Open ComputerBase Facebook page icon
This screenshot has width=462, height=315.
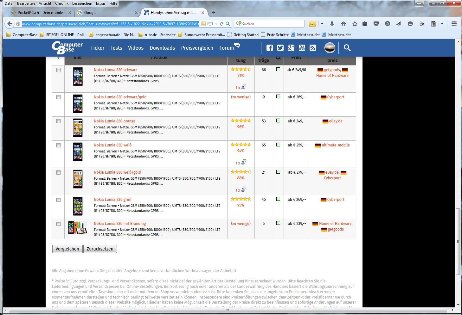click(x=270, y=48)
